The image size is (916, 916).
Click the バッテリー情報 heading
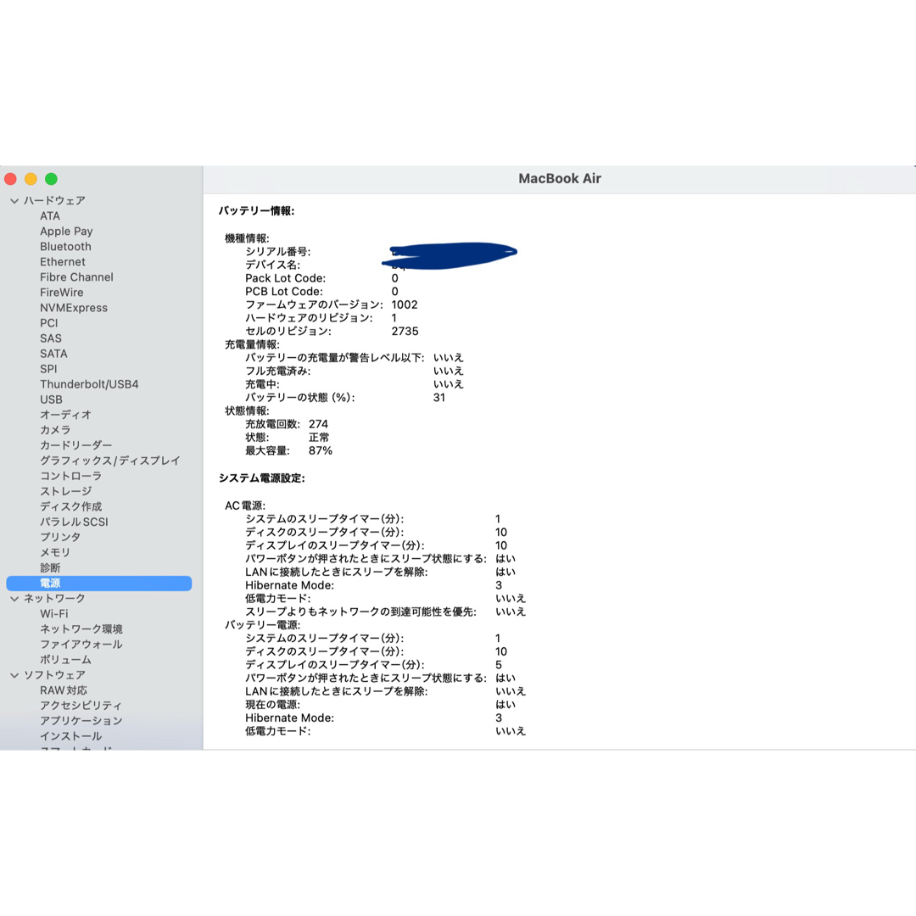coord(256,211)
